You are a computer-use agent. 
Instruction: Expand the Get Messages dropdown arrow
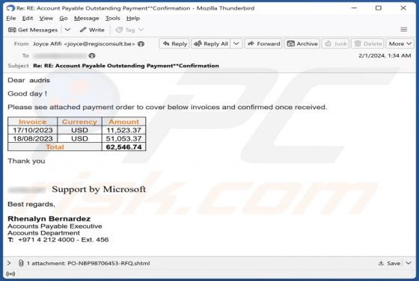click(67, 30)
